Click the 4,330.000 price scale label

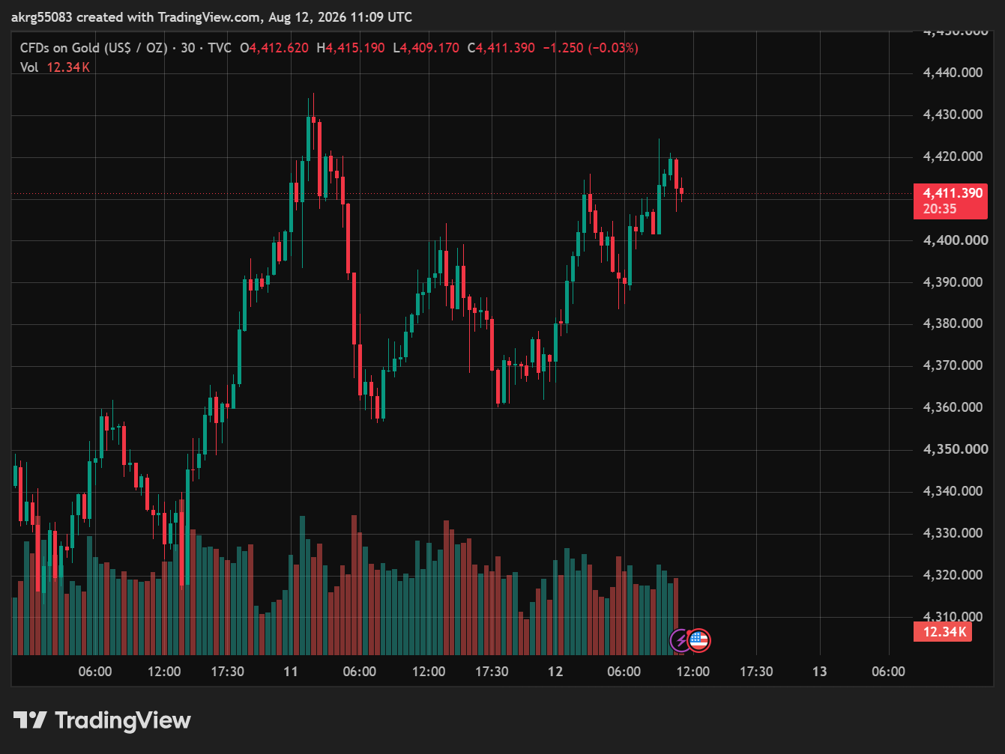pyautogui.click(x=953, y=533)
